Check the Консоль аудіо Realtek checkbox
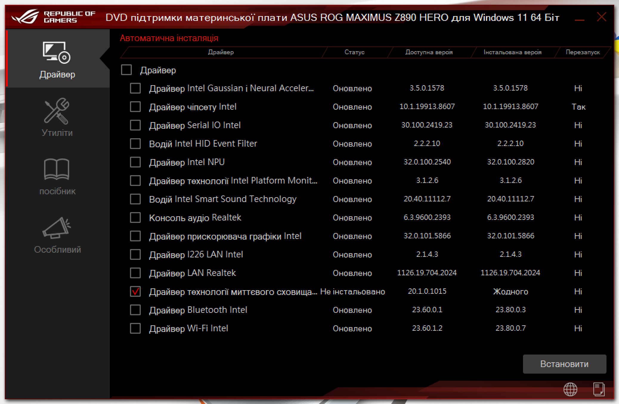This screenshot has height=404, width=619. click(135, 217)
